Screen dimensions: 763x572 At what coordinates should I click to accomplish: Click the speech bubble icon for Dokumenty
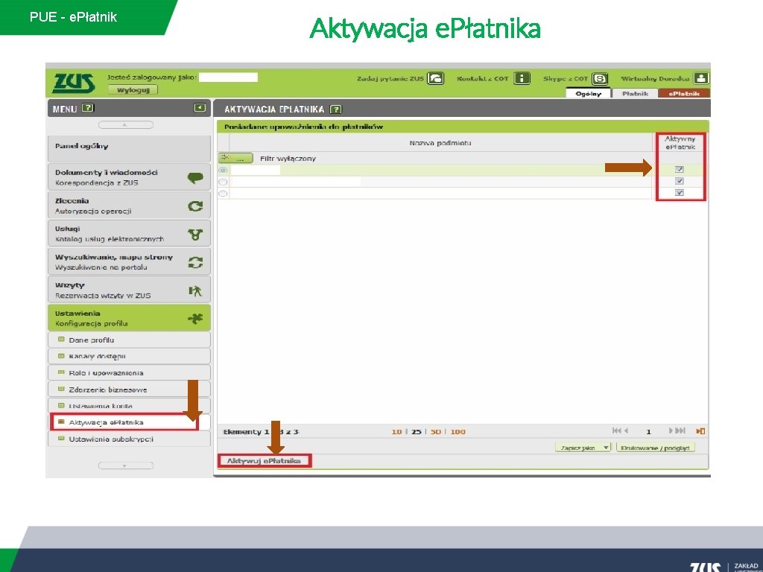pyautogui.click(x=195, y=177)
